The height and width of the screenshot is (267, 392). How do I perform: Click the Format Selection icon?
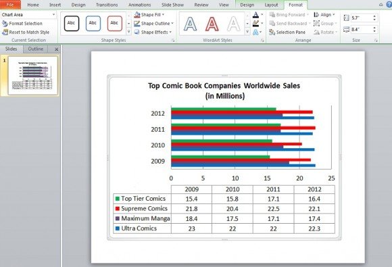click(x=5, y=24)
